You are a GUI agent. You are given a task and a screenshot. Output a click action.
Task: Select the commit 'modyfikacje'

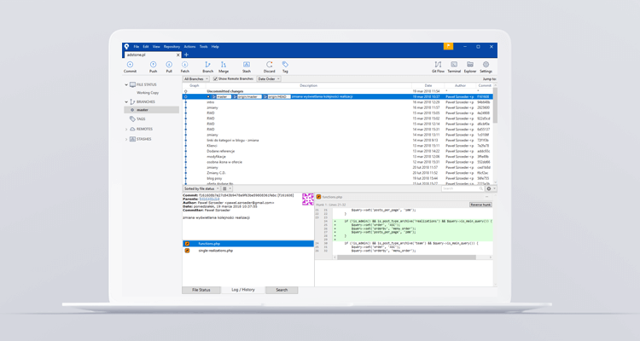click(338, 157)
